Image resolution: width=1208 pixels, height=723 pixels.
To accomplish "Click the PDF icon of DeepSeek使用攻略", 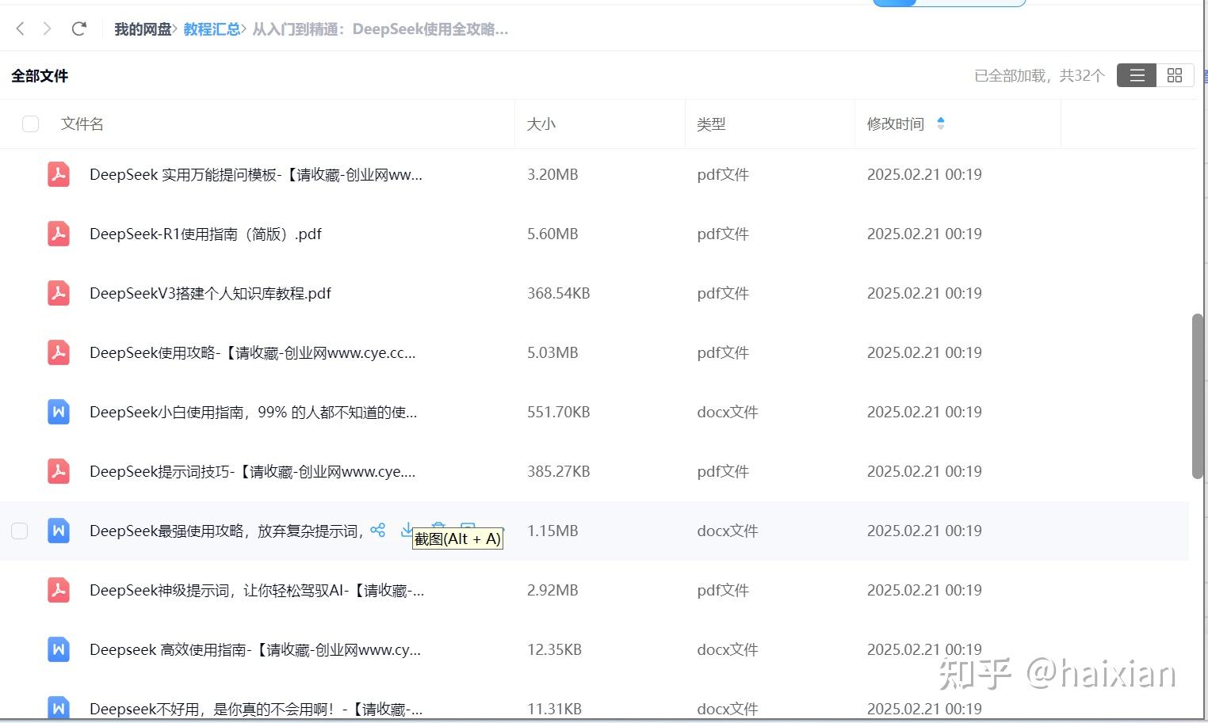I will point(59,352).
